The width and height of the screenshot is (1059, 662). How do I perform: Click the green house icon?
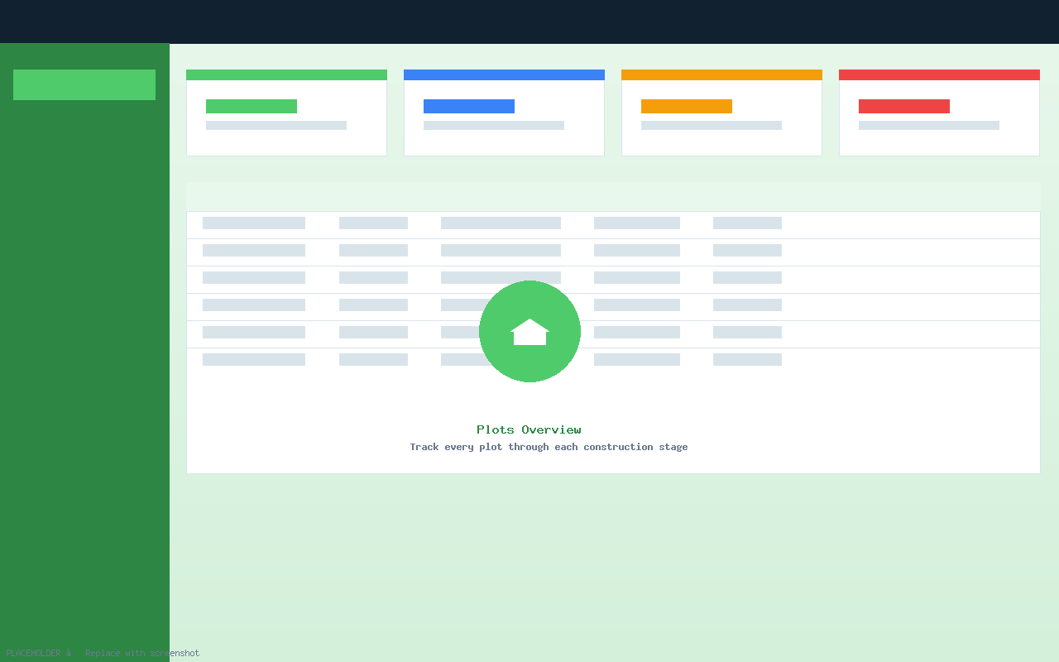529,331
